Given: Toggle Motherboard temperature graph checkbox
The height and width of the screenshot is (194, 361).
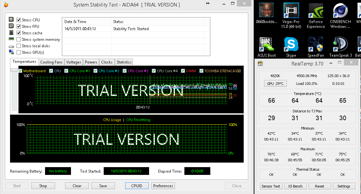Looking at the screenshot, I should (x=20, y=71).
